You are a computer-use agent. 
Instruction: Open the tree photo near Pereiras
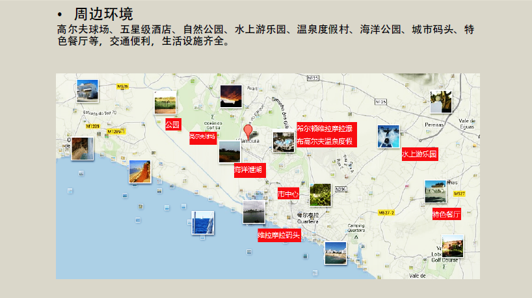click(441, 101)
